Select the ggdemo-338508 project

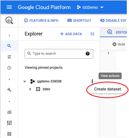49,81
